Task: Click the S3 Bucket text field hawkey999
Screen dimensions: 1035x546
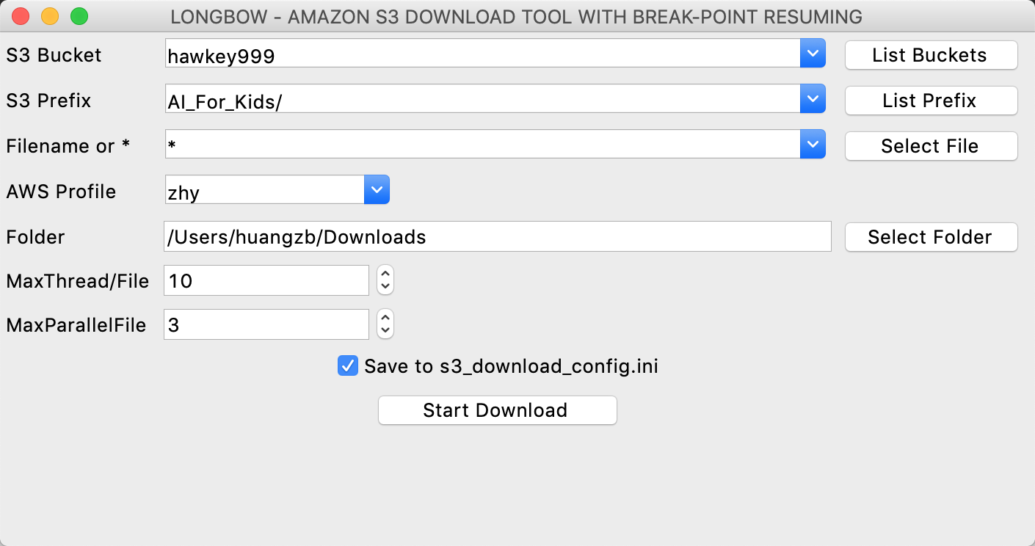Action: click(482, 55)
